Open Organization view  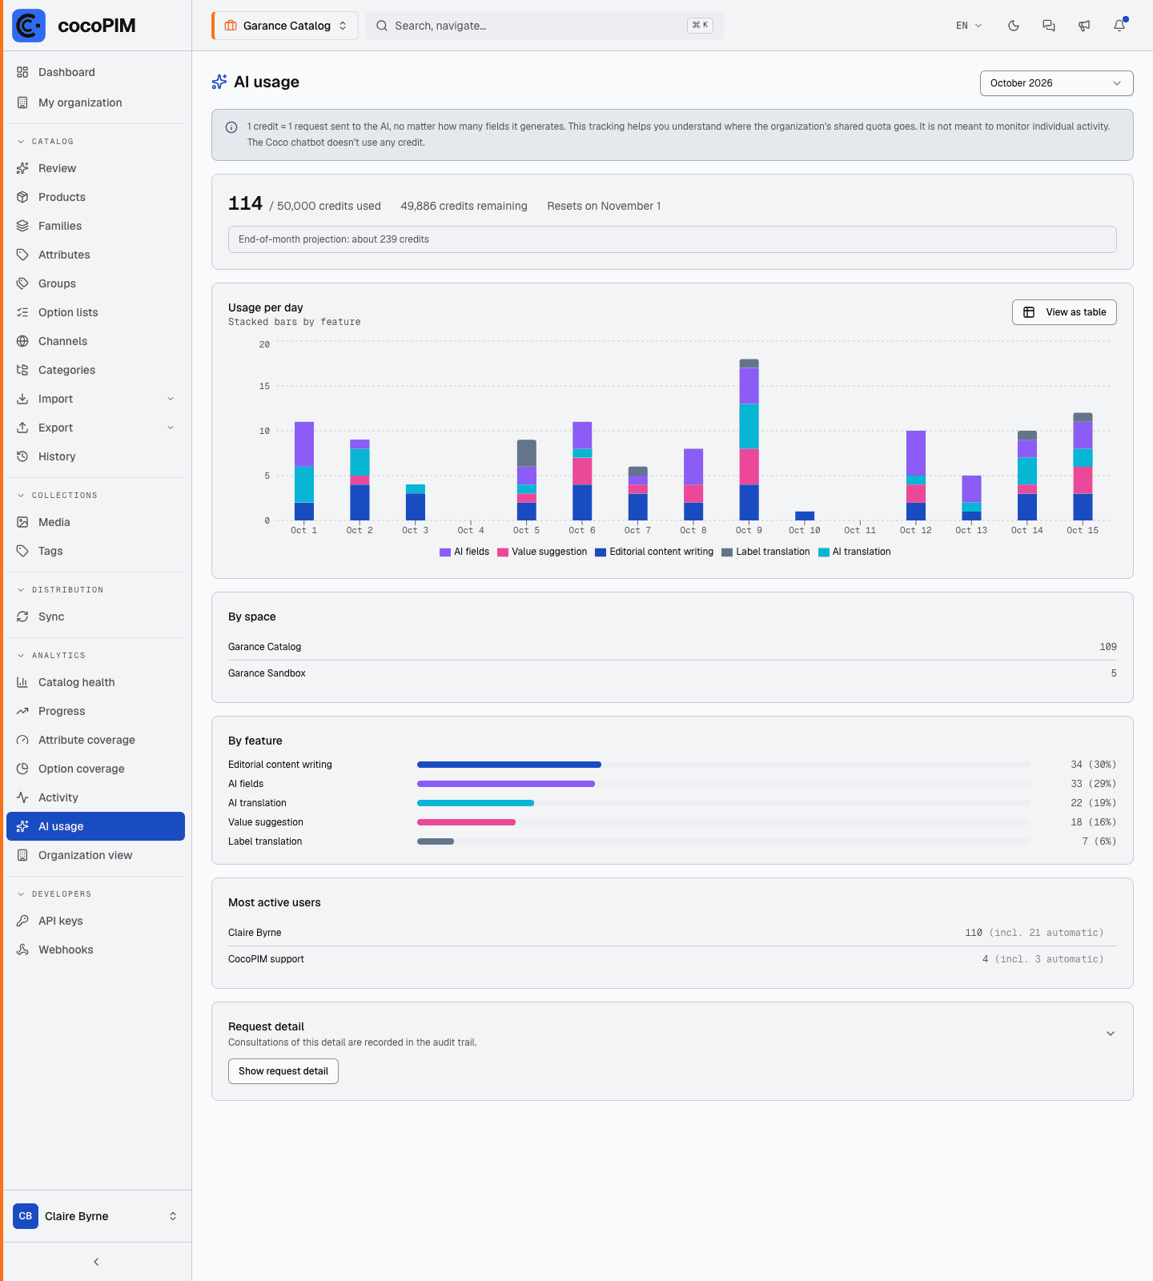(x=95, y=855)
